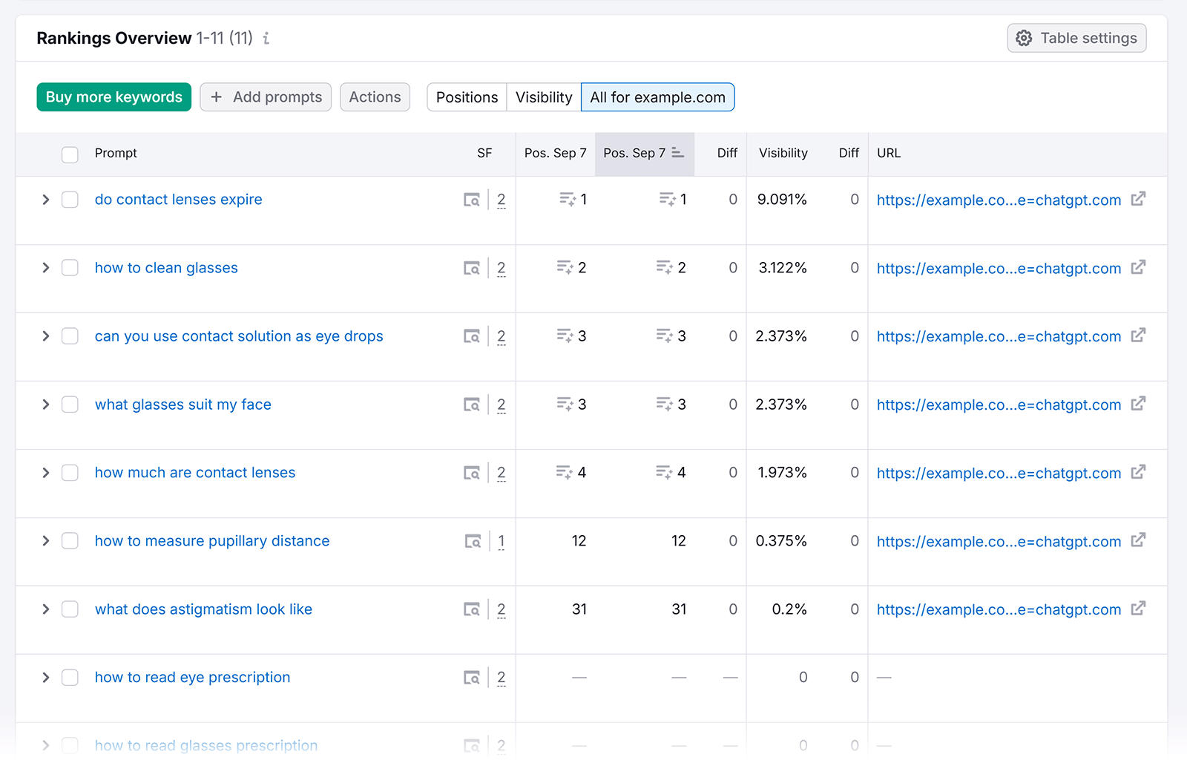Expand the row for "how to clean glasses"

45,267
